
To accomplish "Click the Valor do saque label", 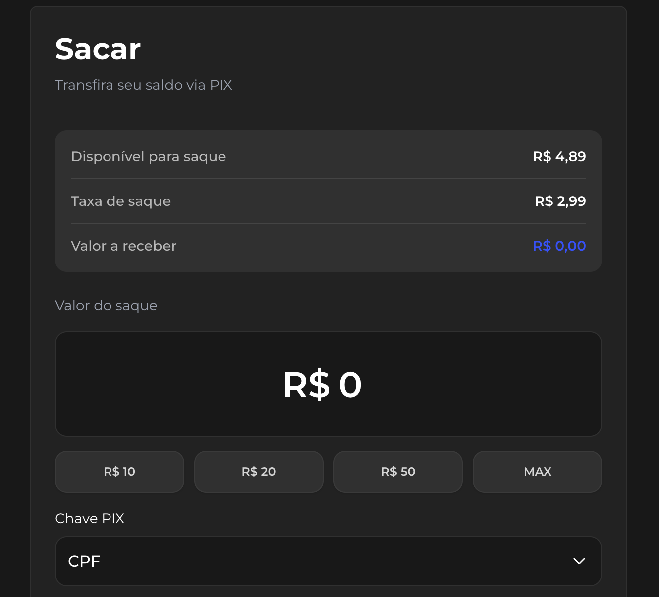I will coord(106,305).
